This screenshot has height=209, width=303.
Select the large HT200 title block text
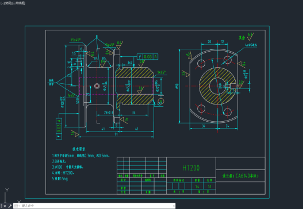191,168
